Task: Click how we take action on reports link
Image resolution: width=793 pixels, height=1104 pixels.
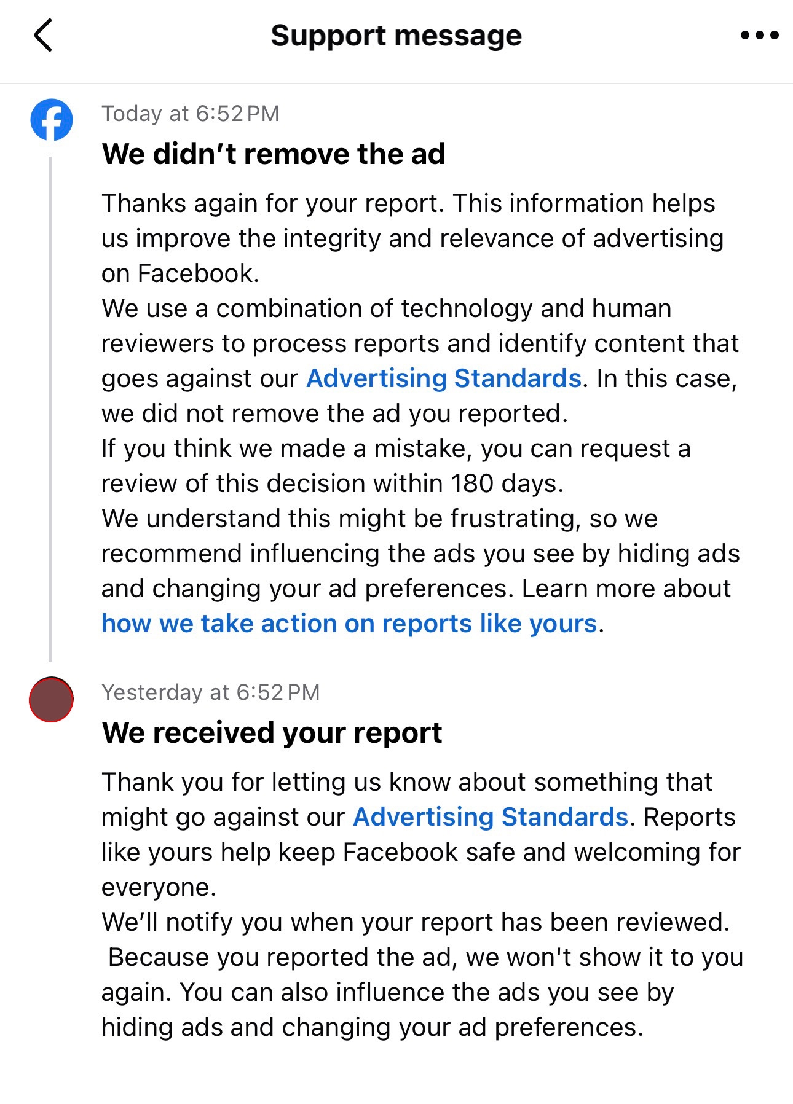Action: (349, 623)
